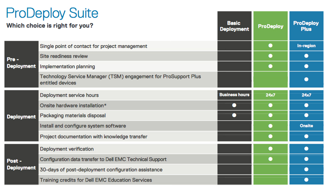
Task: Click ProDeploy dot for Packaging materials disposal
Action: point(270,115)
